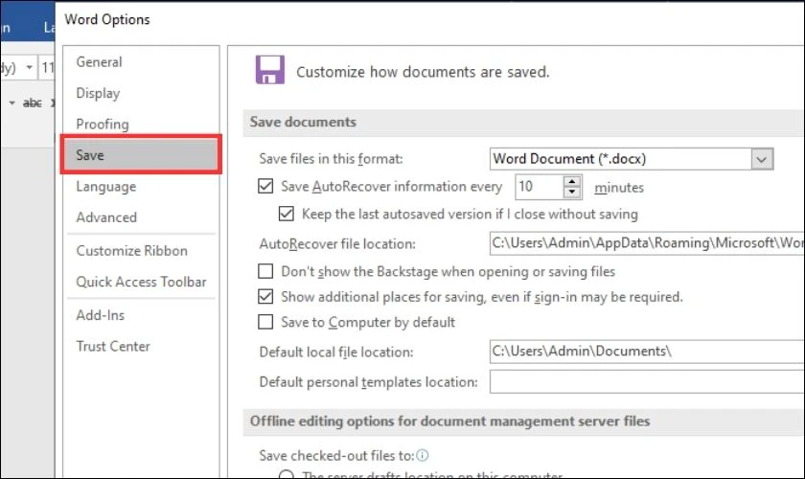Open the Display options category
Image resolution: width=805 pixels, height=479 pixels.
click(x=98, y=93)
